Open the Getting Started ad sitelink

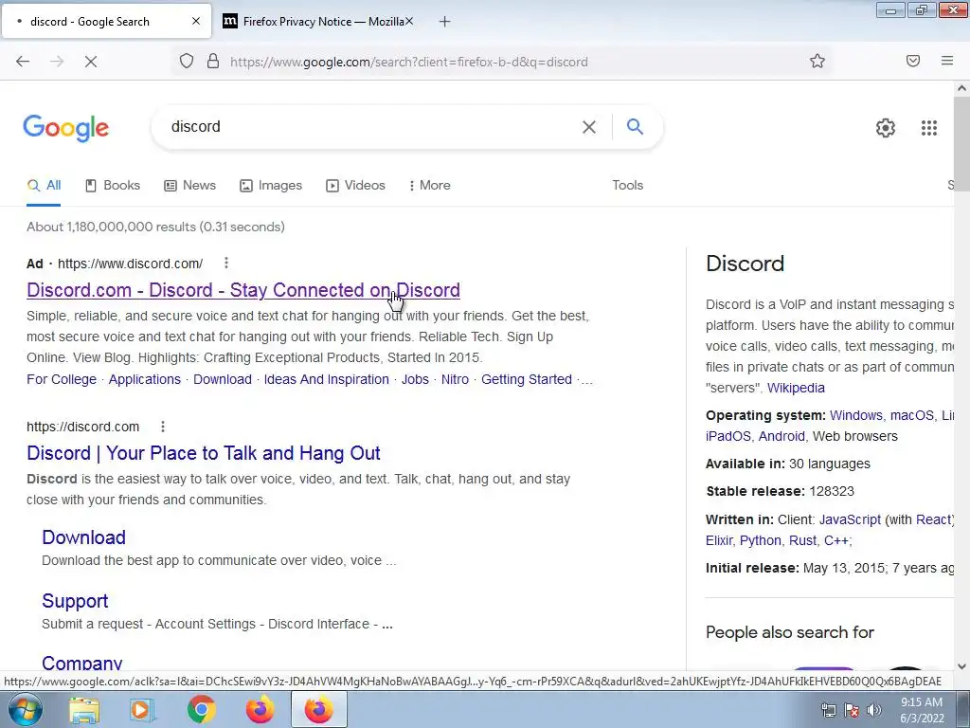pos(527,379)
